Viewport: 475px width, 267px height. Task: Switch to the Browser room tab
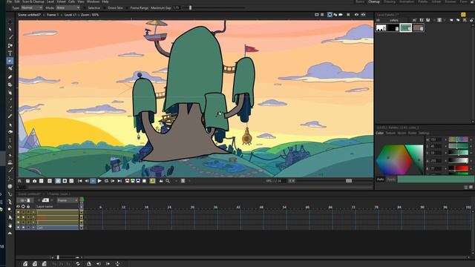(x=451, y=1)
